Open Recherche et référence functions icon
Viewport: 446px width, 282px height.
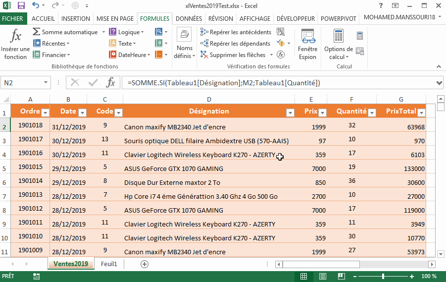161,32
